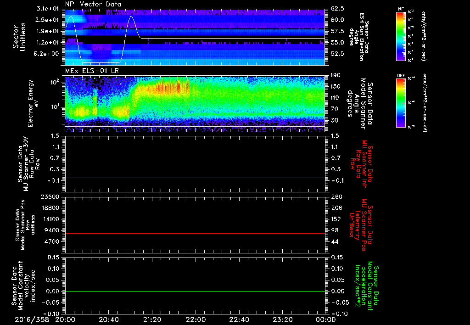Click the "3.1e+01" sector tick label
Viewport: 470px width, 325px height.
point(48,9)
